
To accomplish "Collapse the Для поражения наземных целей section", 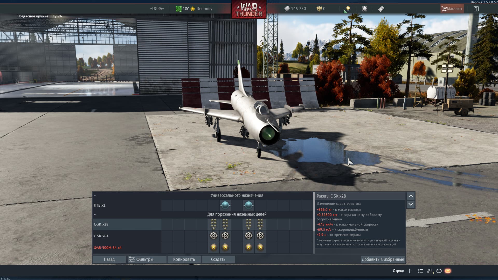I will pyautogui.click(x=95, y=214).
